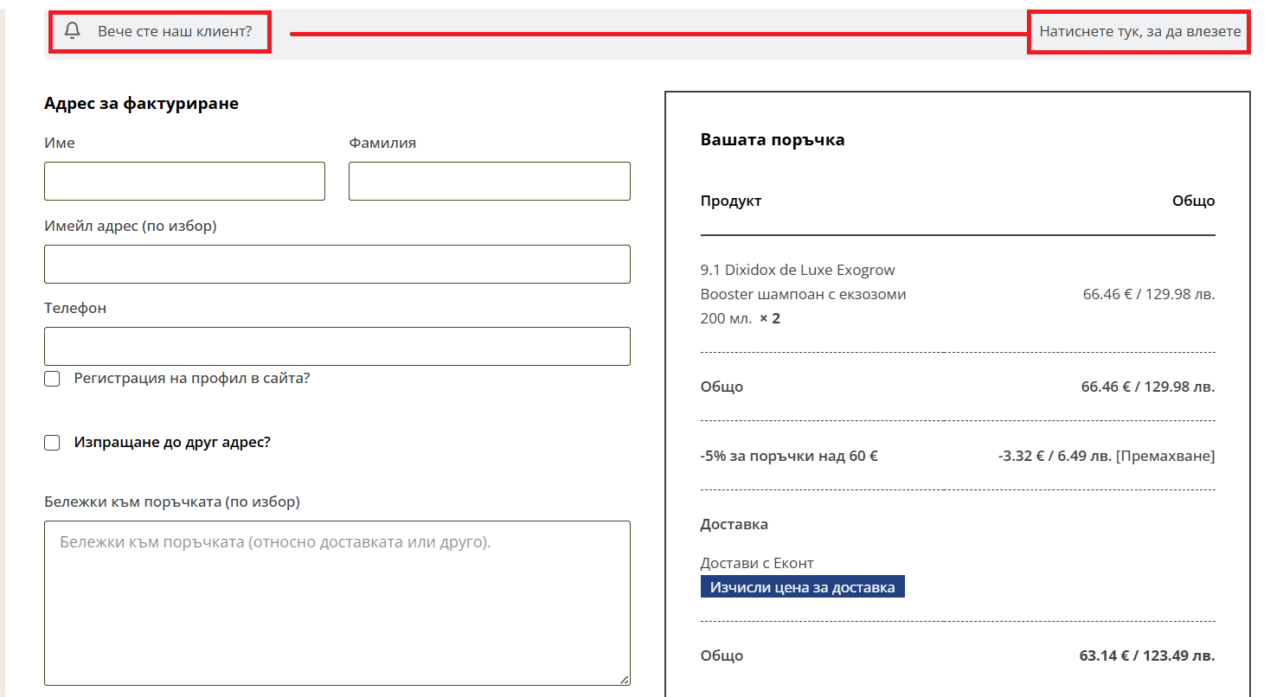Click "-5% за поръчки над 60 €" label
The image size is (1283, 697).
click(789, 456)
